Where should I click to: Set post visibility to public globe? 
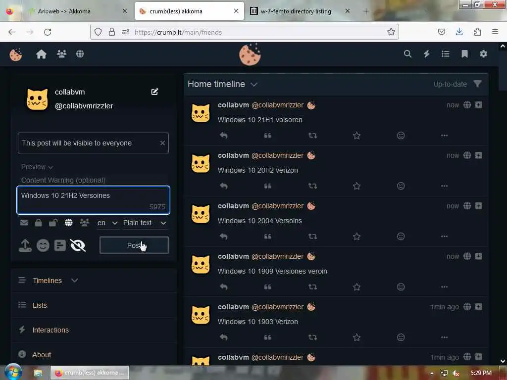click(68, 223)
